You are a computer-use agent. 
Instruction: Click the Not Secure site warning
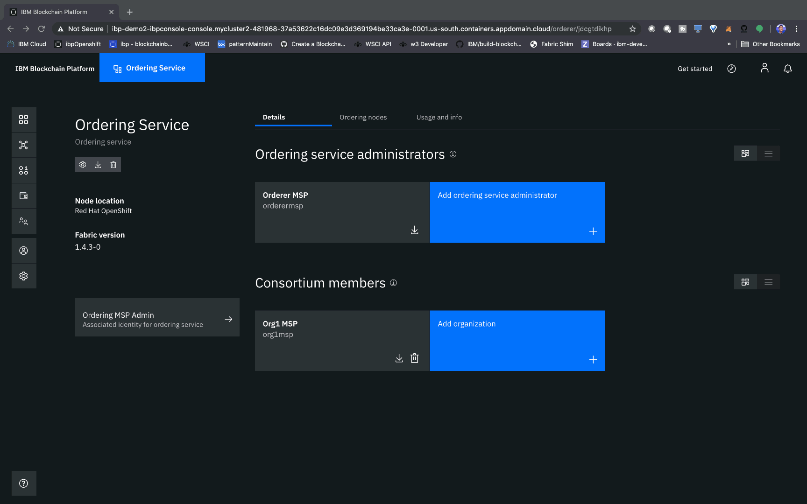80,29
